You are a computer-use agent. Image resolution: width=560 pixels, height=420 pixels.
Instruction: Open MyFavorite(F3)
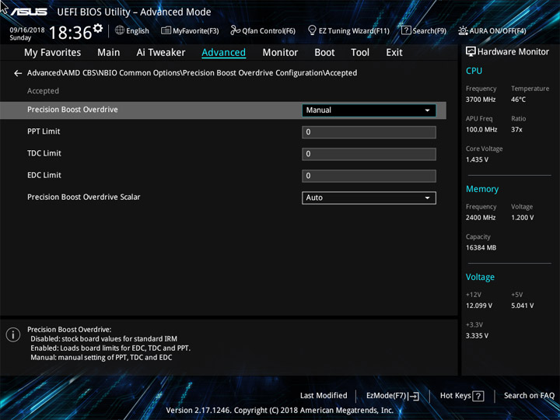(190, 30)
